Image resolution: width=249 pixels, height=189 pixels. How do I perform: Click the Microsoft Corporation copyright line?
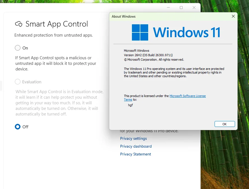pyautogui.click(x=154, y=60)
